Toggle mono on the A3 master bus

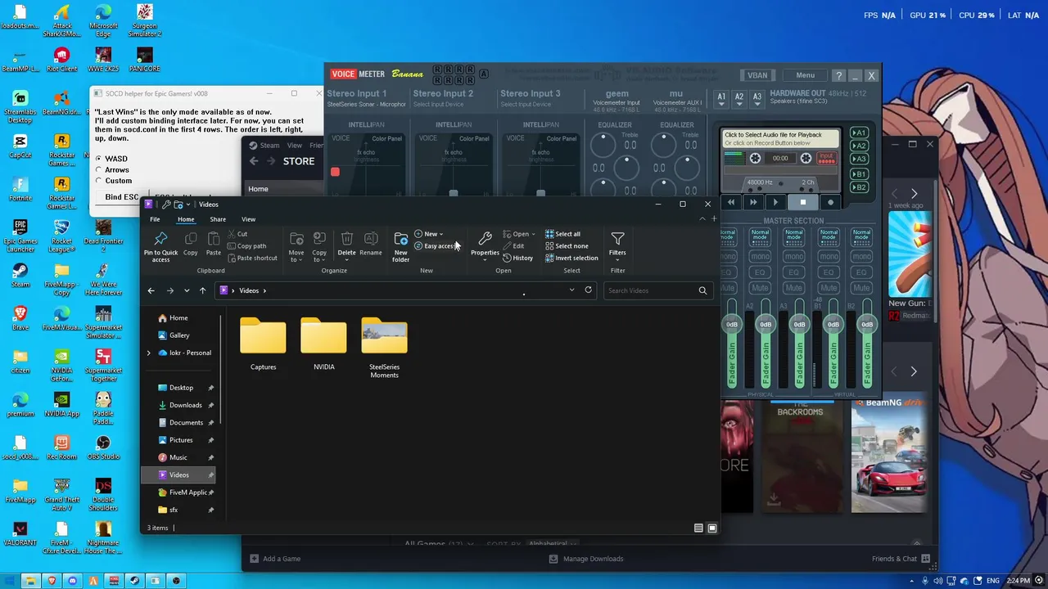[x=793, y=256]
